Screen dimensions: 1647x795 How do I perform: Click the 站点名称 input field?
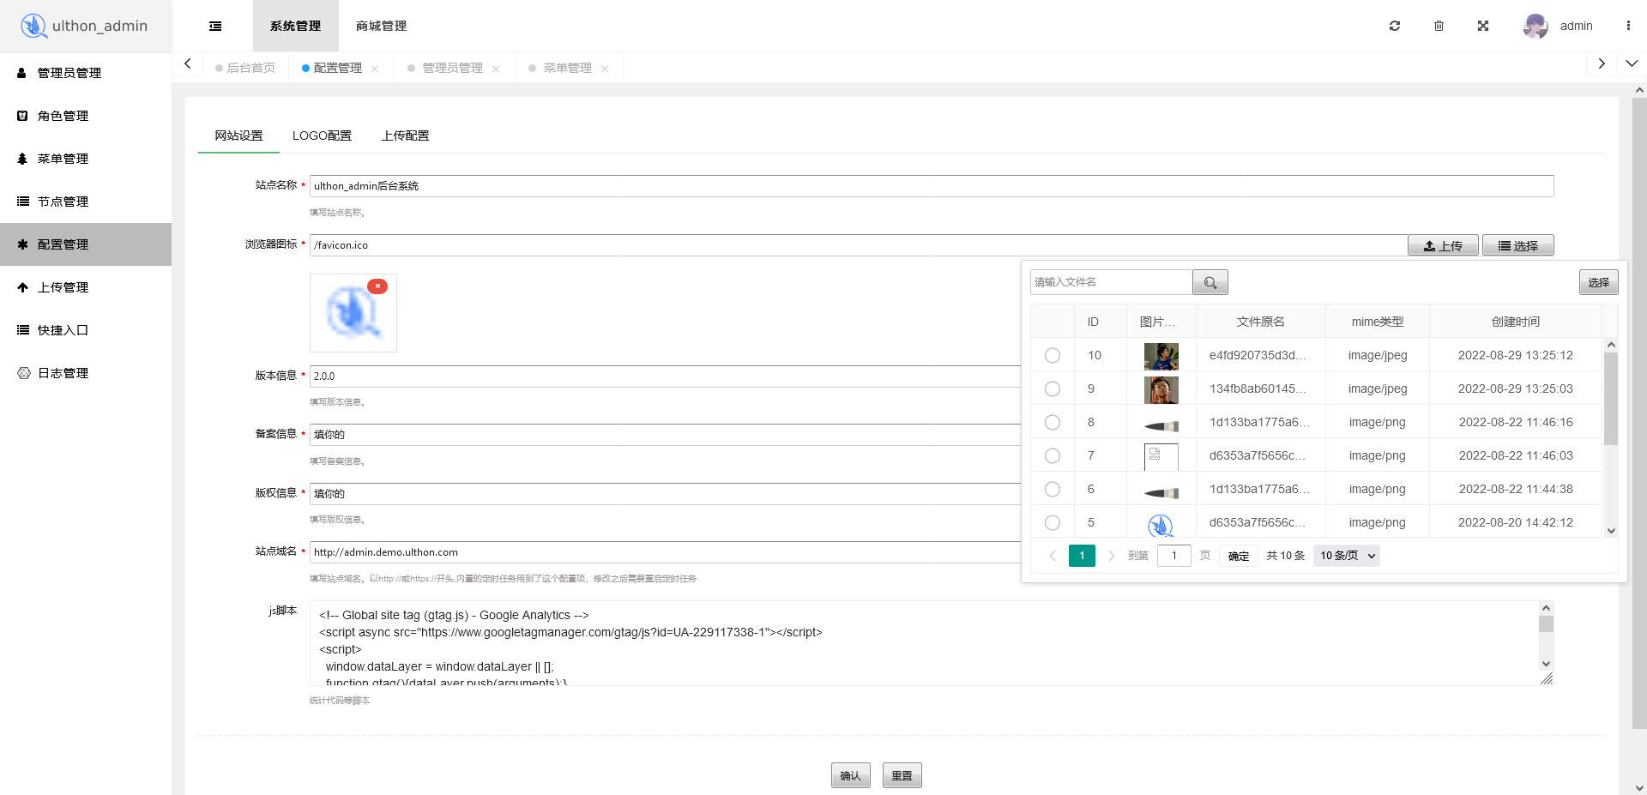(932, 186)
